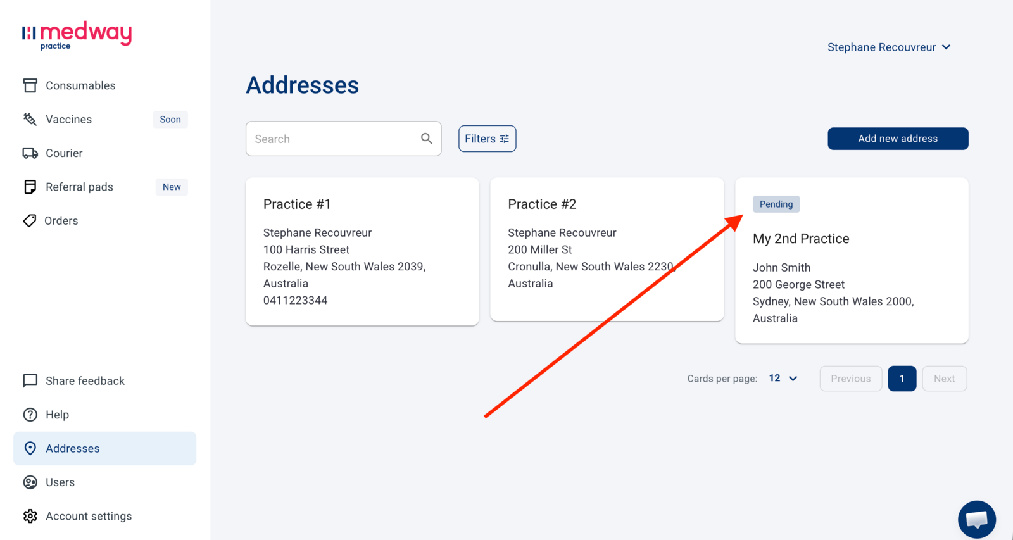Select the Referral pads icon
The height and width of the screenshot is (540, 1013).
coord(30,187)
